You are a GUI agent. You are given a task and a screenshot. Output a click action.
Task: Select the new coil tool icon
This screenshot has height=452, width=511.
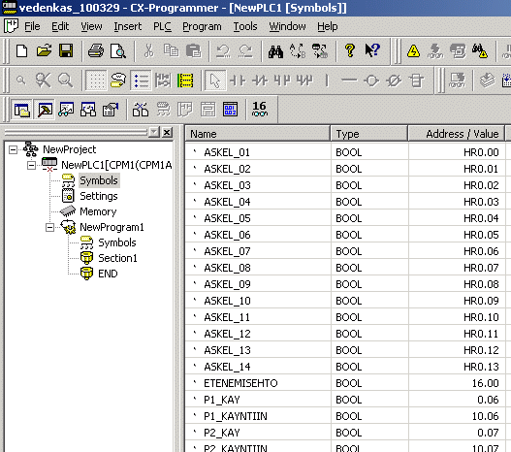371,81
